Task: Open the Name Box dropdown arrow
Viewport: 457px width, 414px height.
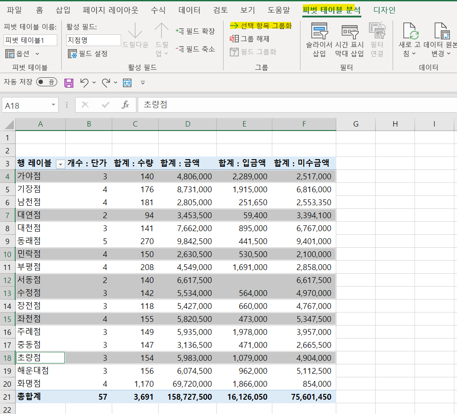Action: [53, 105]
